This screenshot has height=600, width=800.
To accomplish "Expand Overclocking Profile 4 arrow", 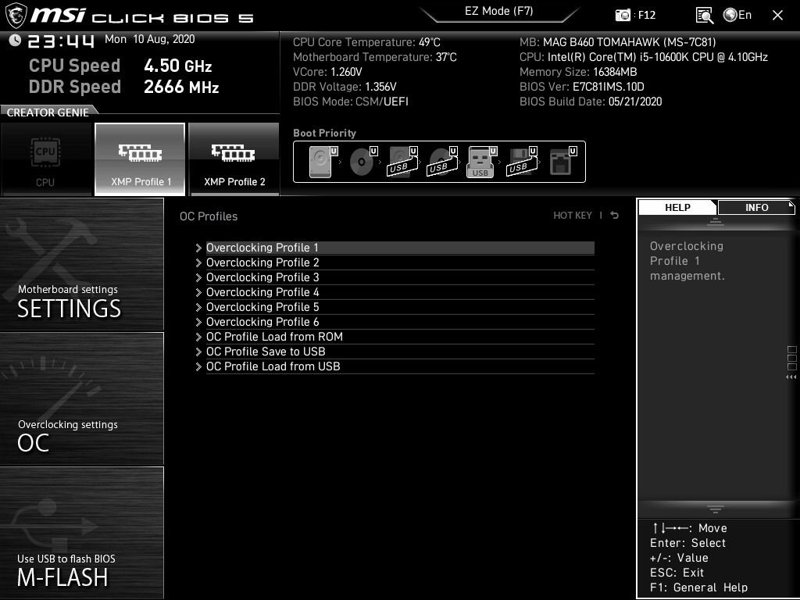I will point(198,292).
